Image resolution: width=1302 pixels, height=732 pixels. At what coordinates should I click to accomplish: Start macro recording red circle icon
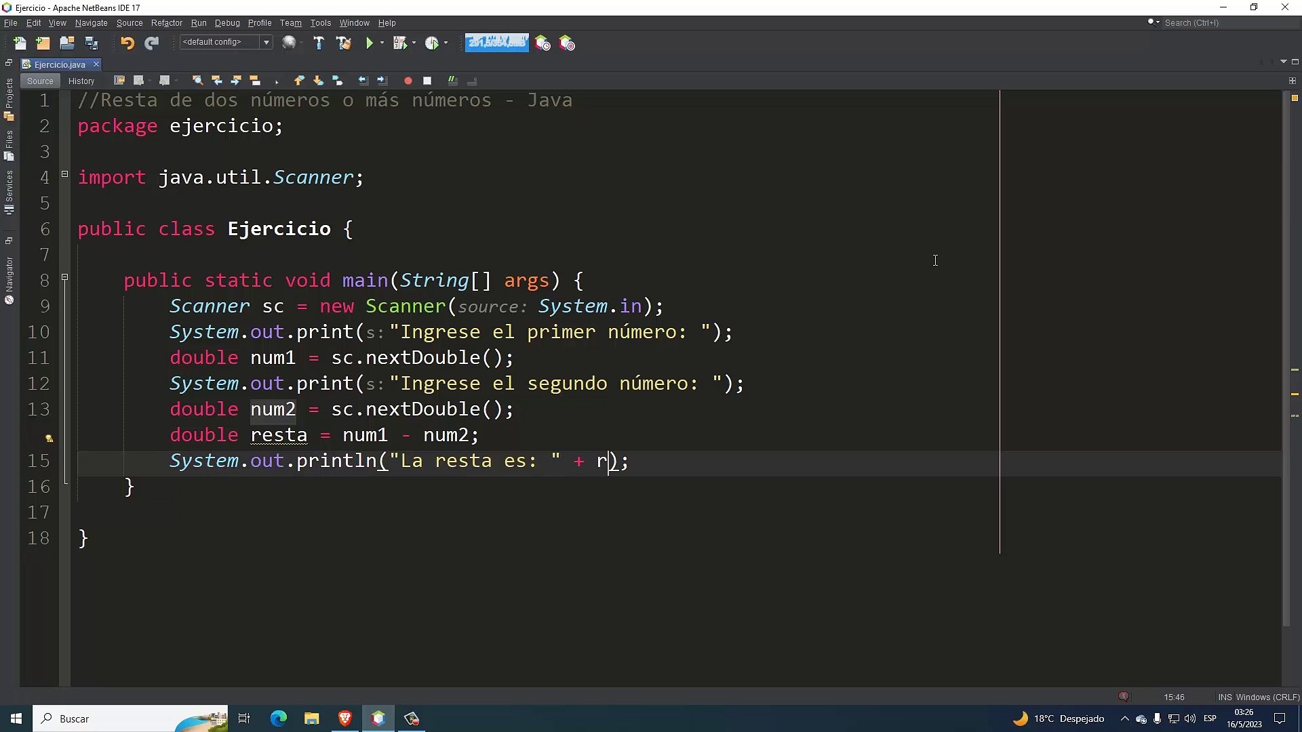408,81
